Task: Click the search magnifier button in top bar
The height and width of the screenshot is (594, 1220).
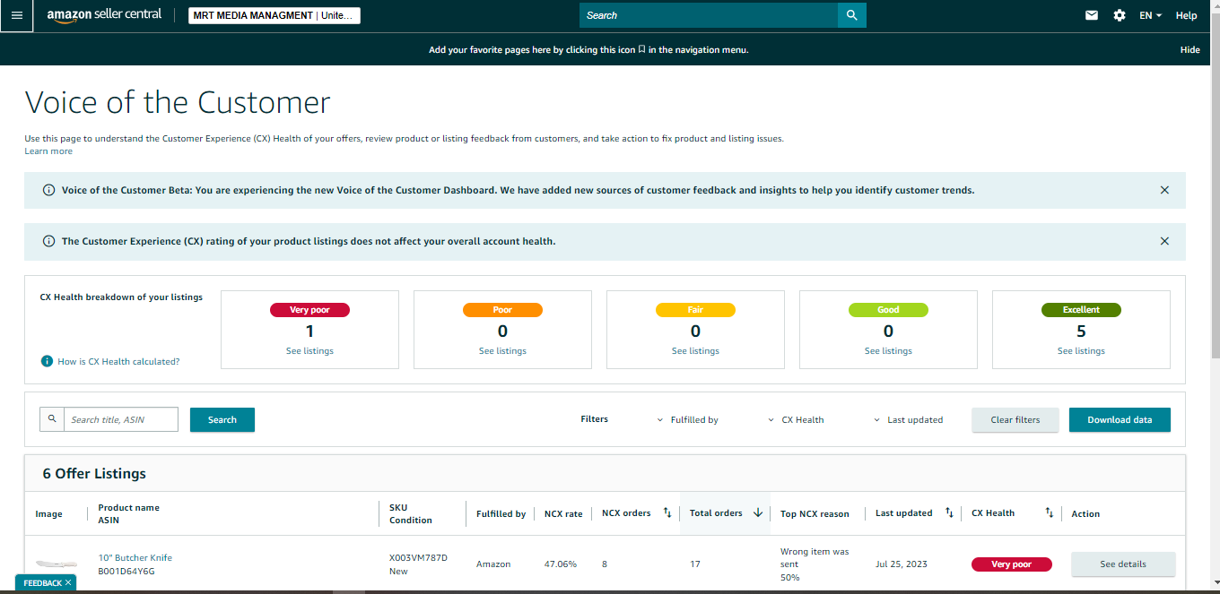Action: [852, 15]
